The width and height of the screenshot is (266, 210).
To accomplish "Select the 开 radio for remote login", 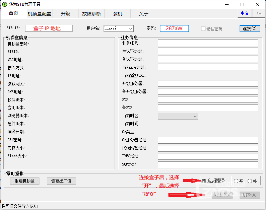I will pos(236,181).
